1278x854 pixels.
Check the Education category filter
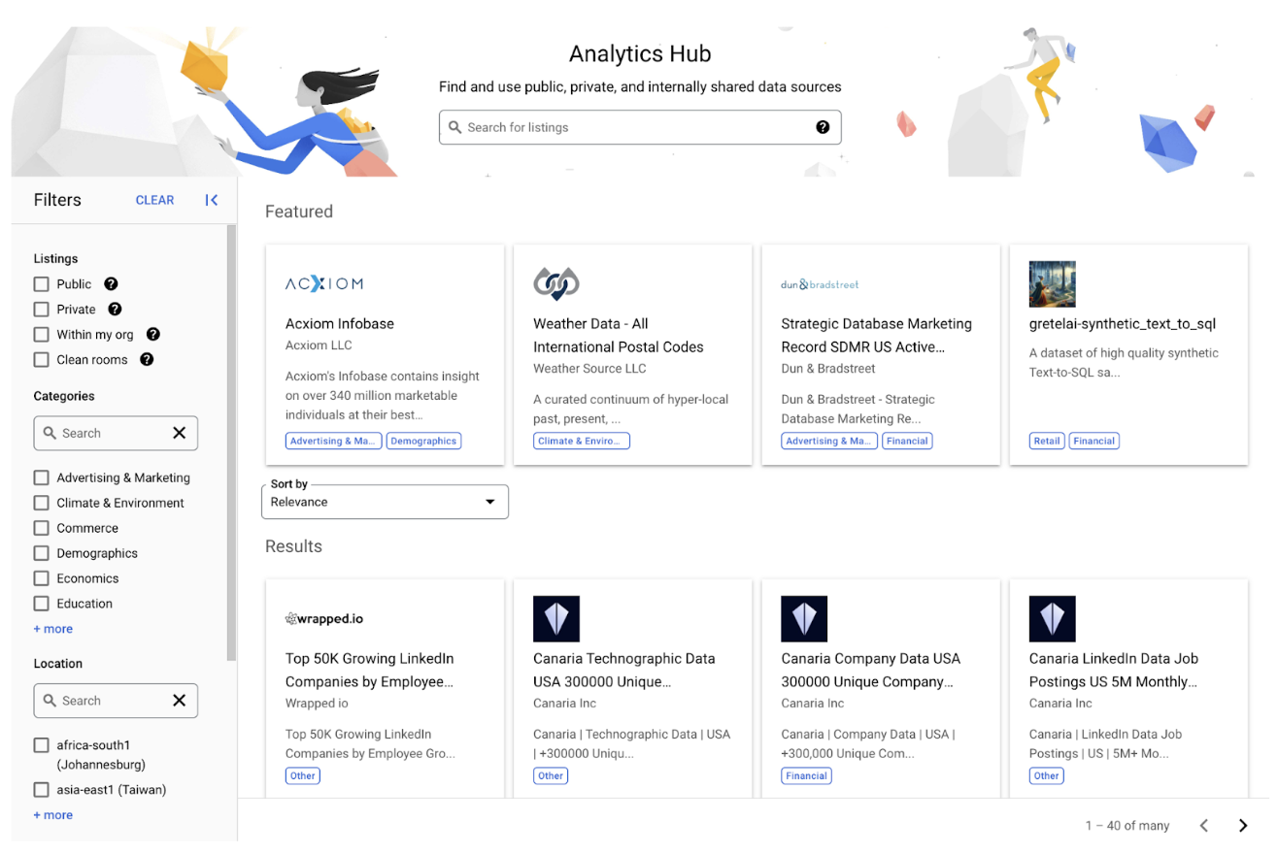41,604
